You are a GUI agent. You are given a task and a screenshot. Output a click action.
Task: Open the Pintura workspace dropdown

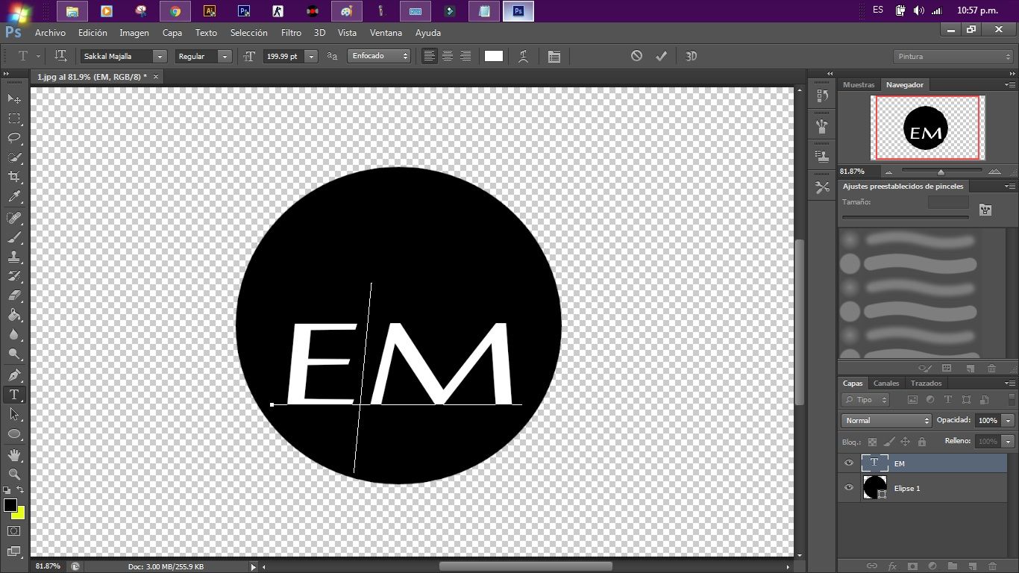click(952, 56)
